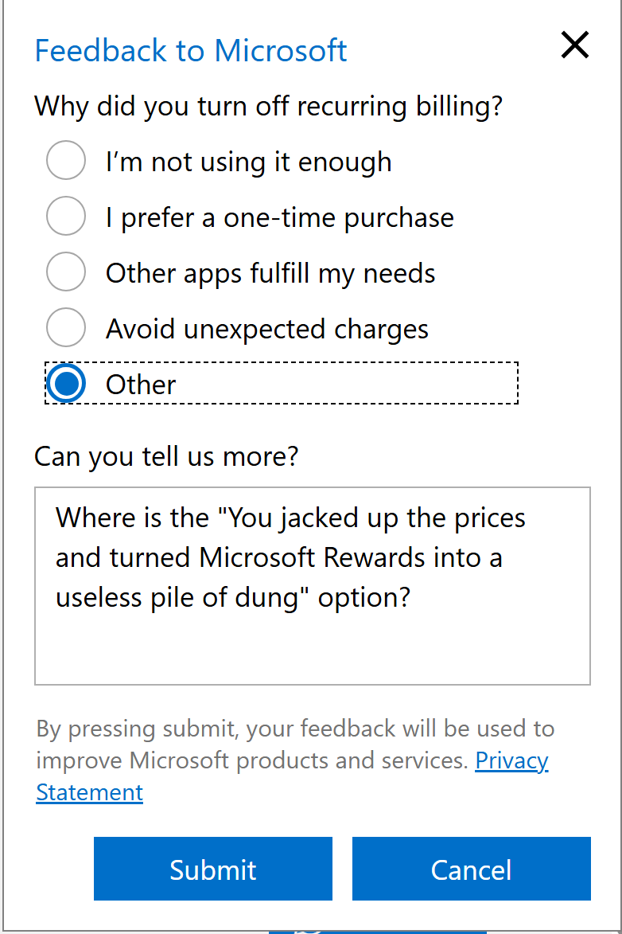Open the Privacy Statement link
This screenshot has height=934, width=622.
(511, 760)
